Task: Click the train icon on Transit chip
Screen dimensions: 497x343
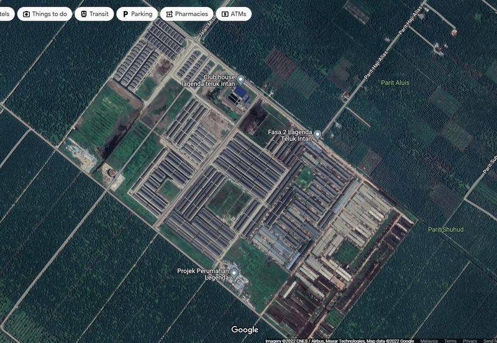Action: pyautogui.click(x=84, y=14)
